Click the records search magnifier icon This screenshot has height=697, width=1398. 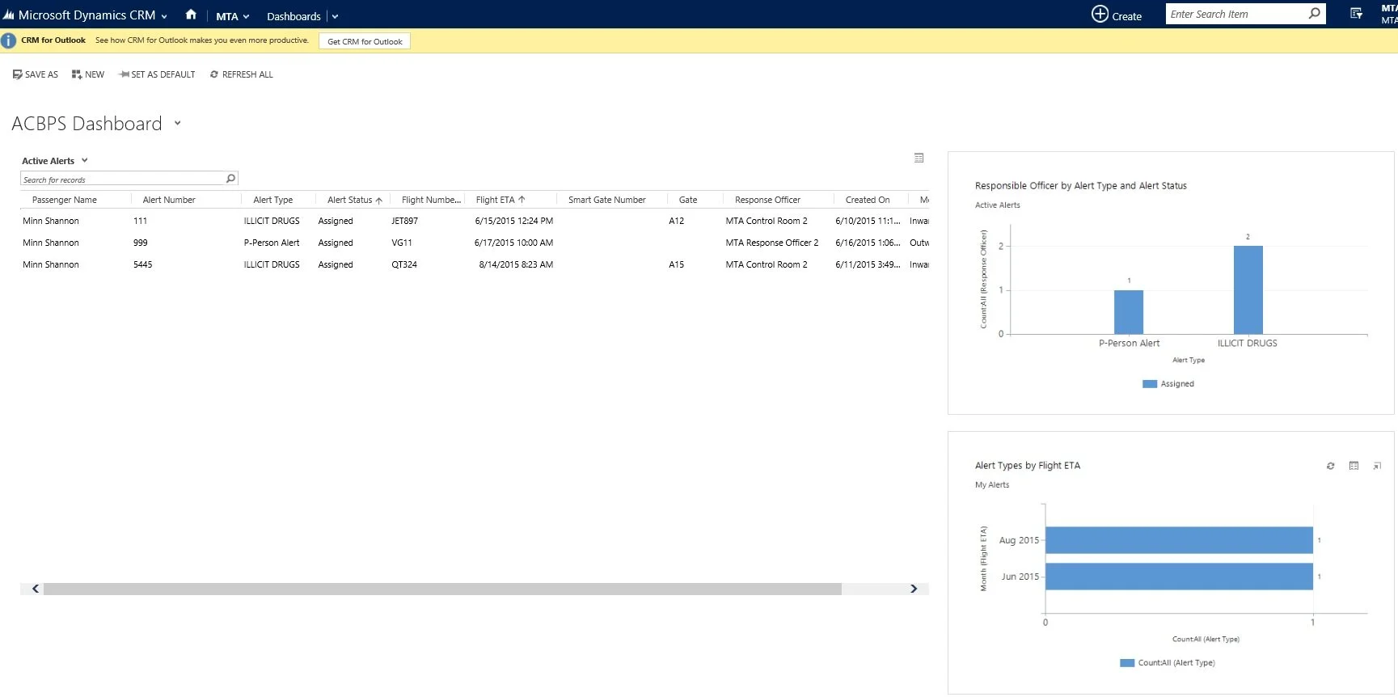pos(230,179)
